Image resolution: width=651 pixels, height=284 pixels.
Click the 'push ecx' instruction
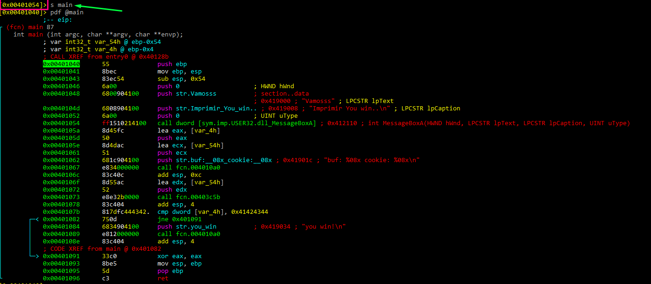[172, 152]
